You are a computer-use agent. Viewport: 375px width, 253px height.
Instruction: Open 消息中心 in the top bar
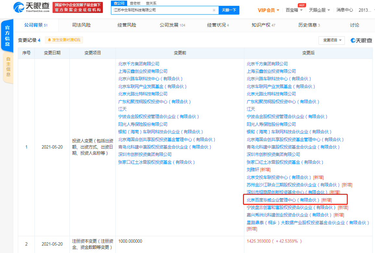345,10
